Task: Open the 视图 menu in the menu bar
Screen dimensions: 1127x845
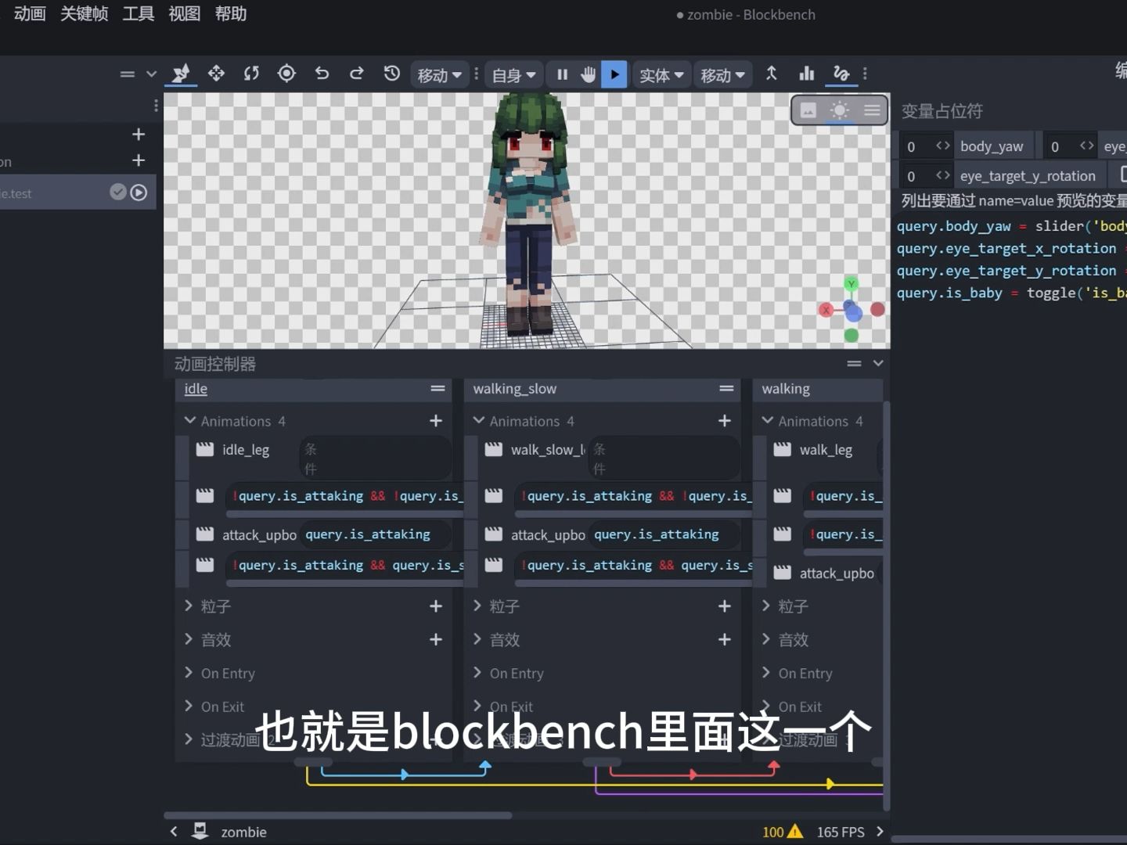Action: pyautogui.click(x=183, y=13)
